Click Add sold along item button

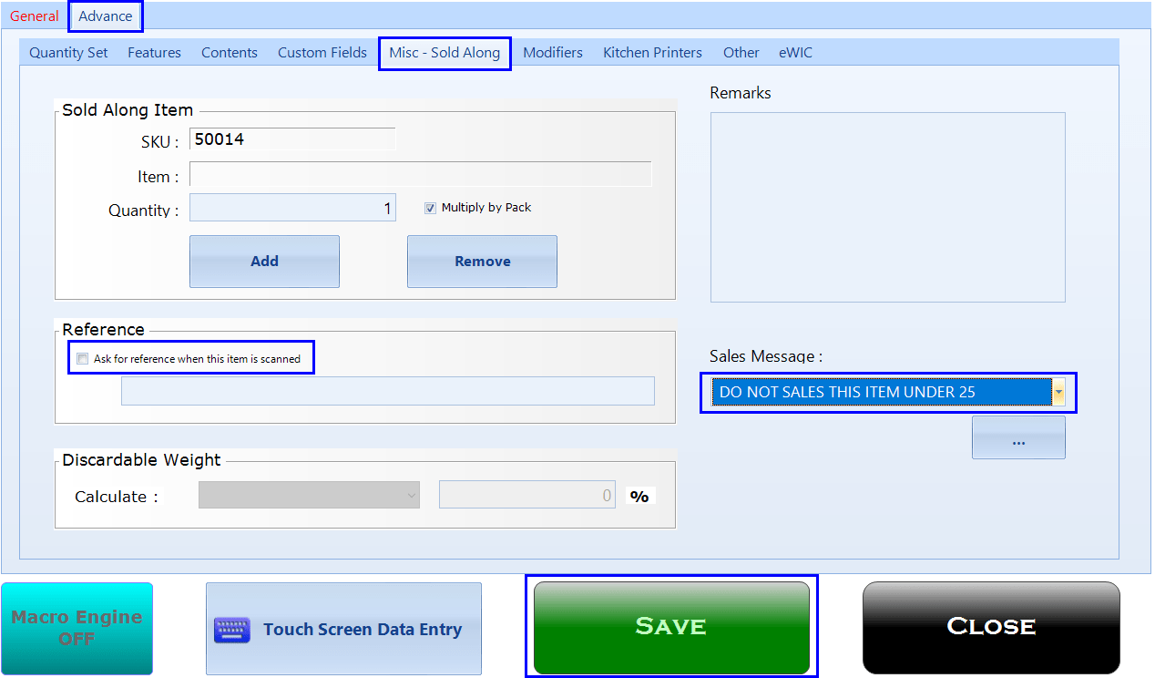point(264,262)
